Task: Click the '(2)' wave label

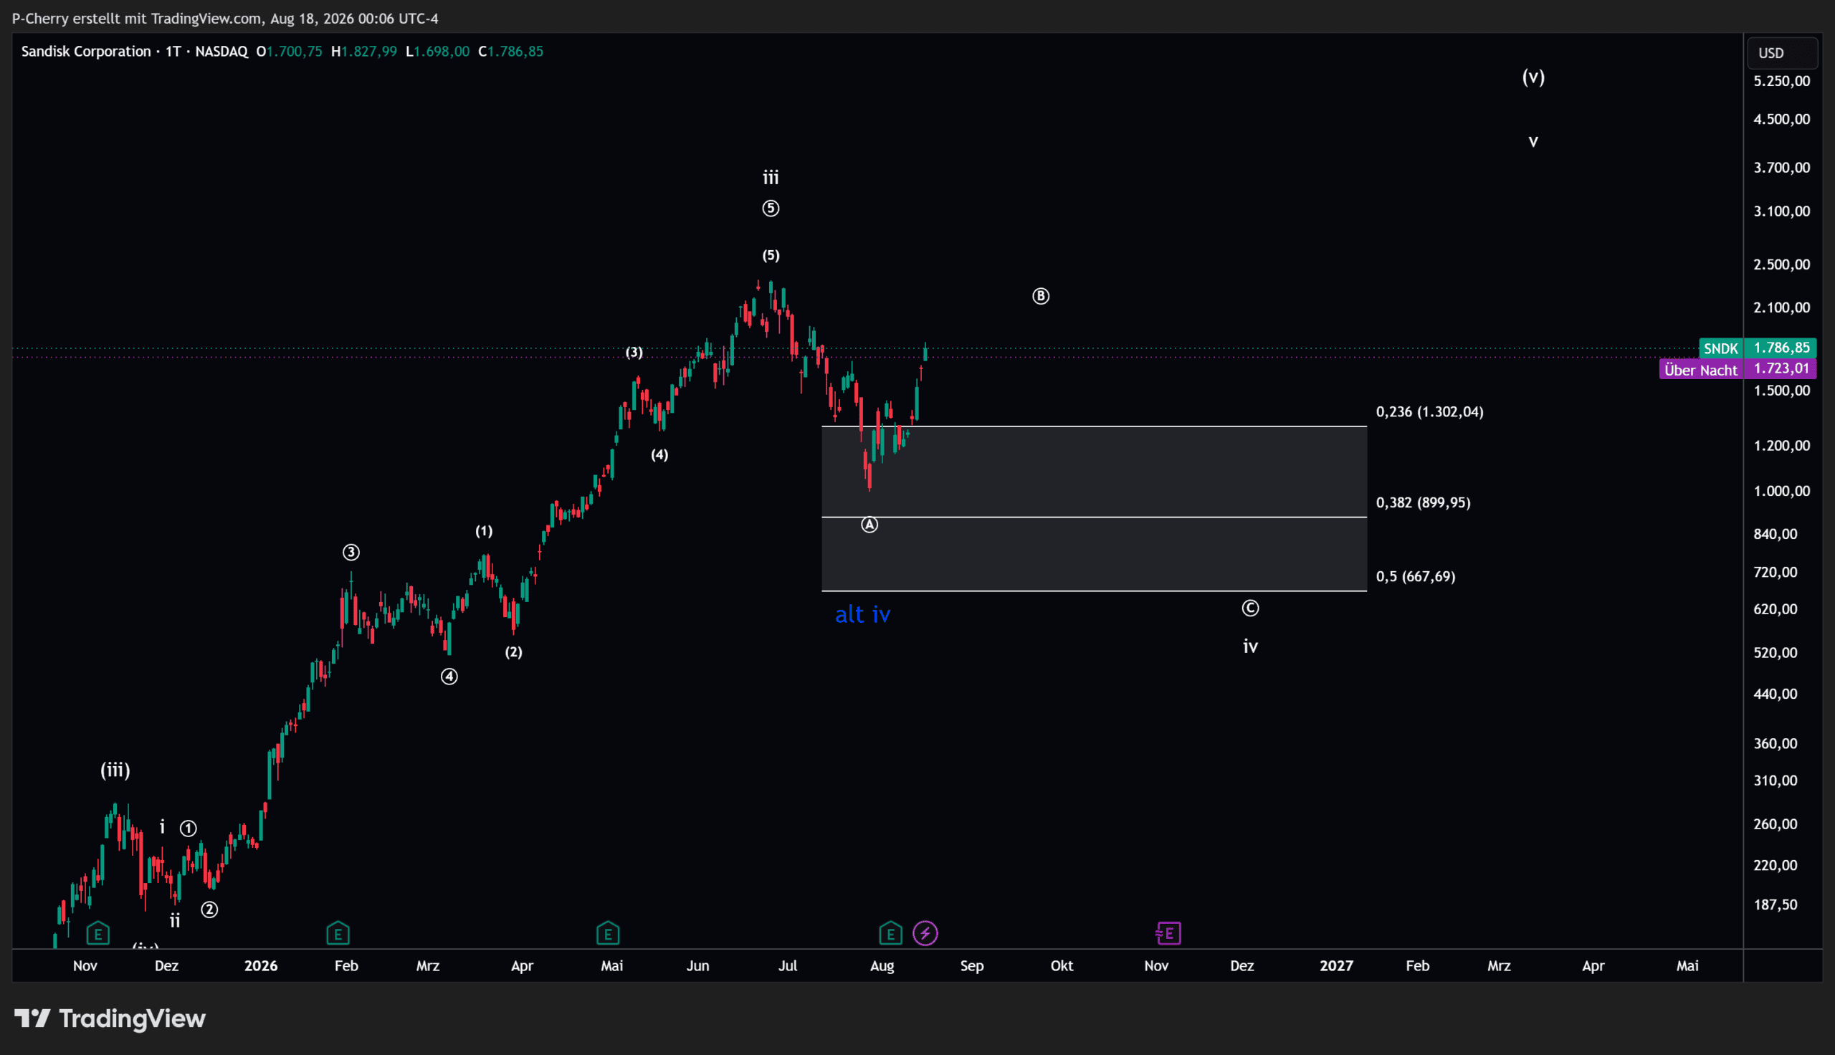Action: point(514,652)
